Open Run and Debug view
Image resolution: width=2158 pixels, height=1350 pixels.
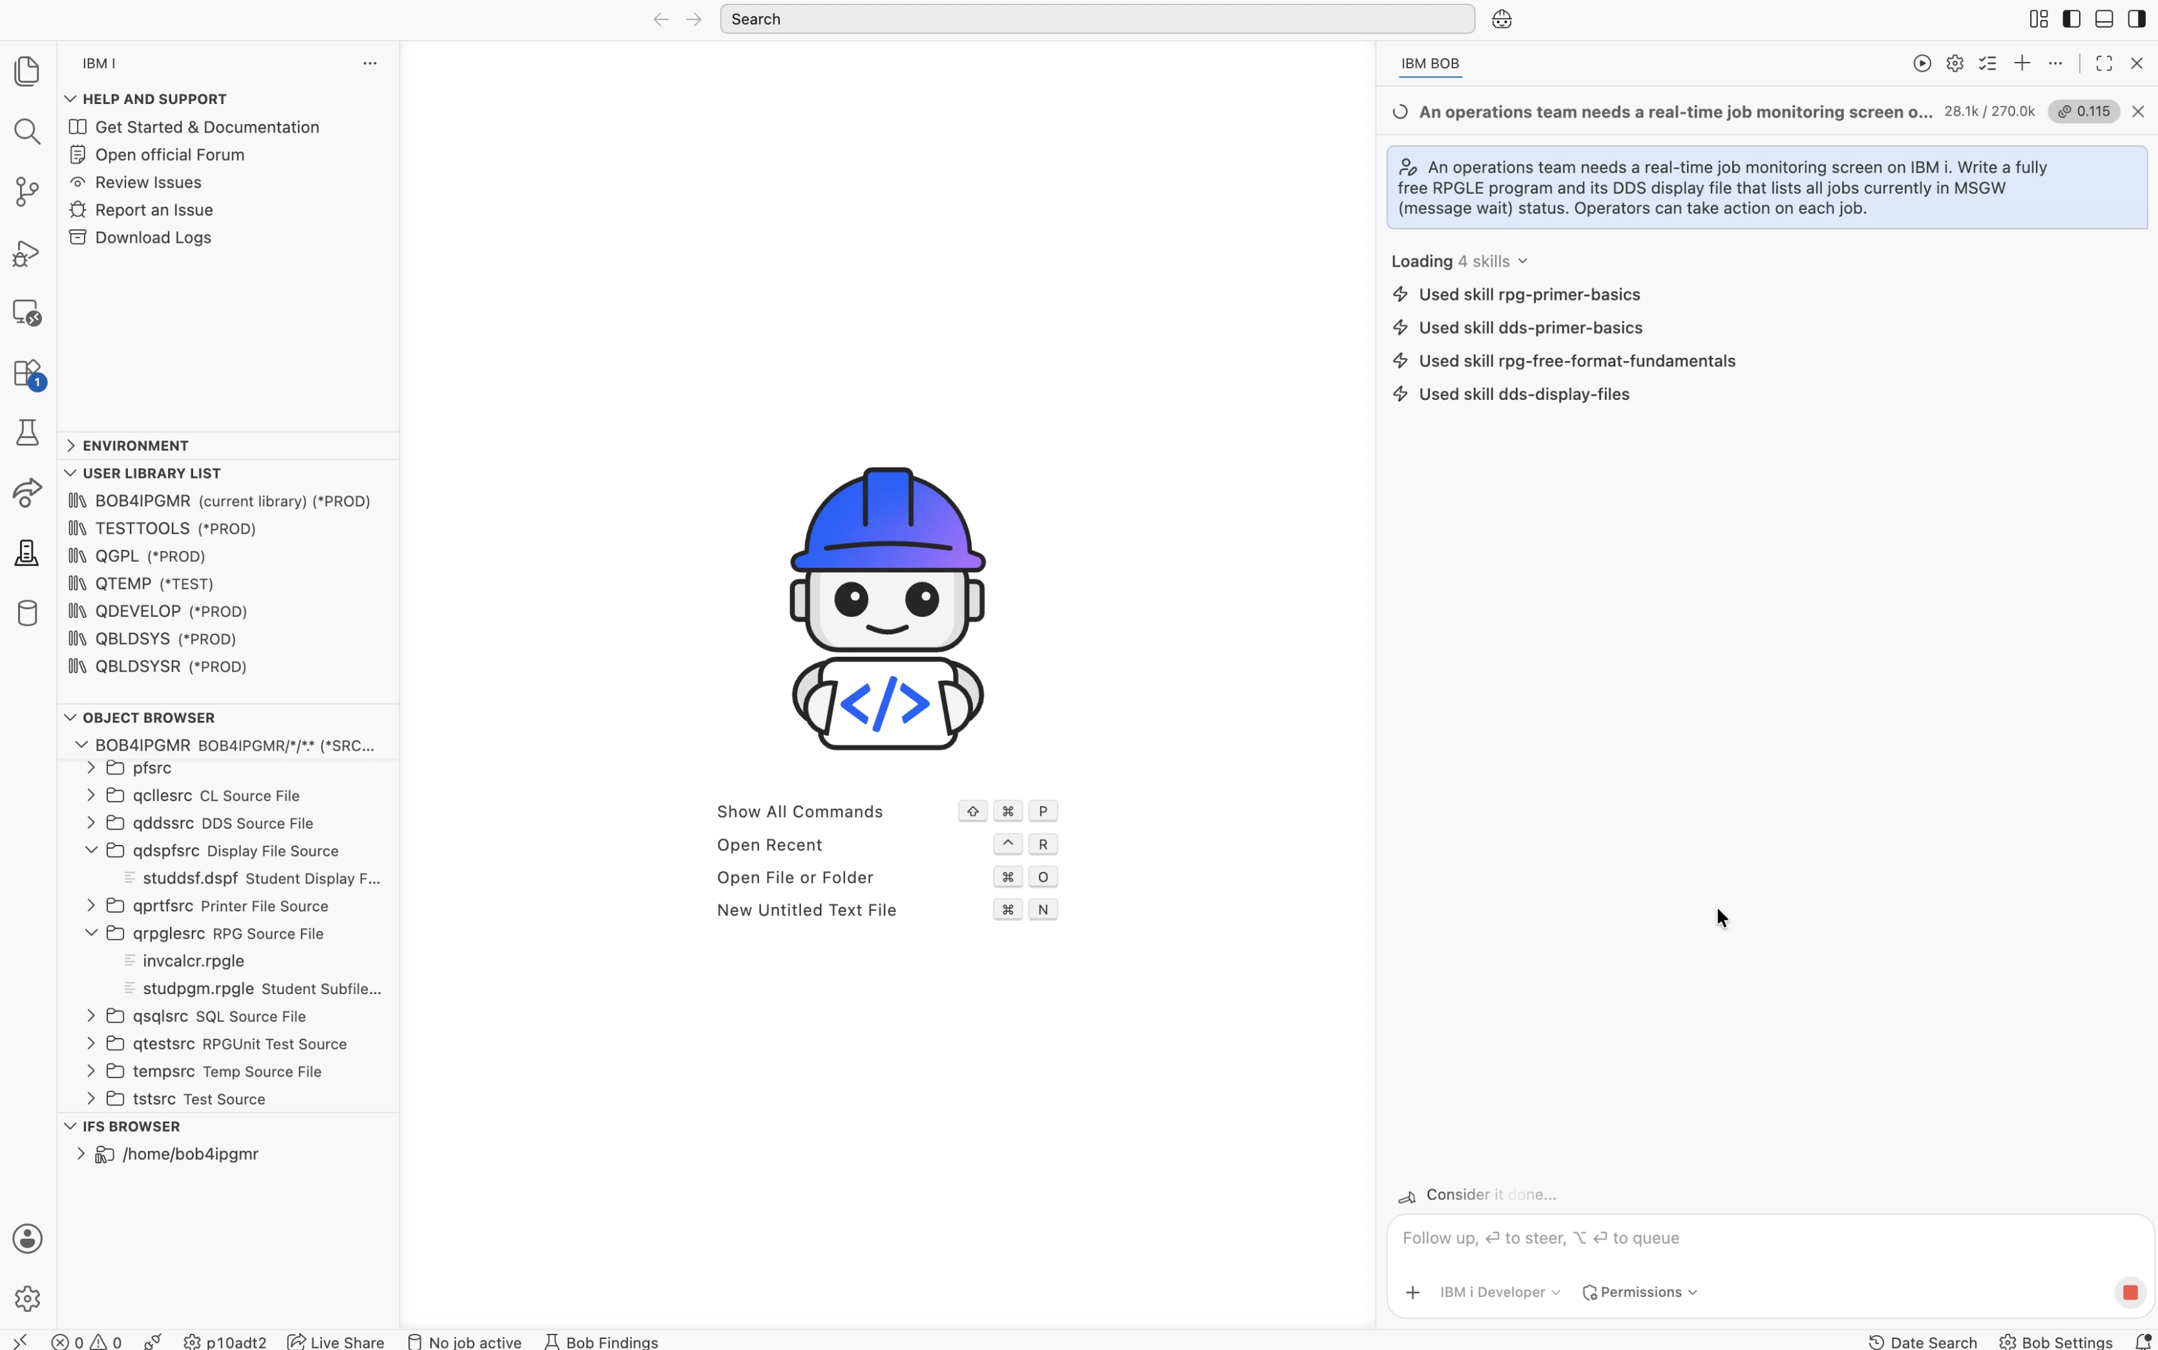(x=26, y=253)
